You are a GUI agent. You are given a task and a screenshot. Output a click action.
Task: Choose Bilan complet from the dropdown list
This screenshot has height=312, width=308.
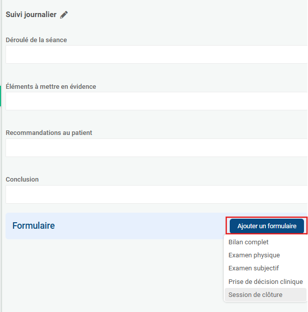pos(248,242)
